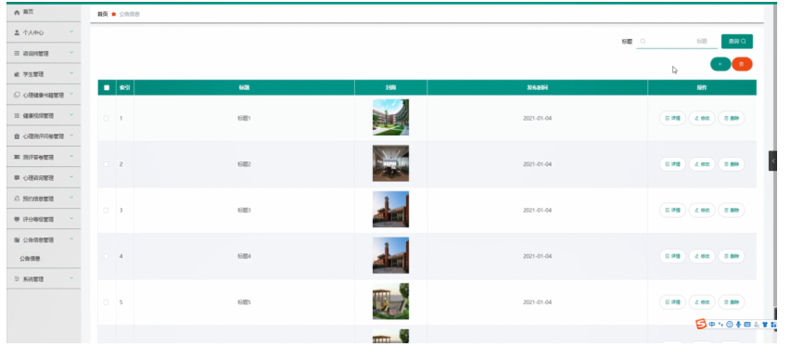This screenshot has height=347, width=791.
Task: Click the 首页 breadcrumb link
Action: 102,14
